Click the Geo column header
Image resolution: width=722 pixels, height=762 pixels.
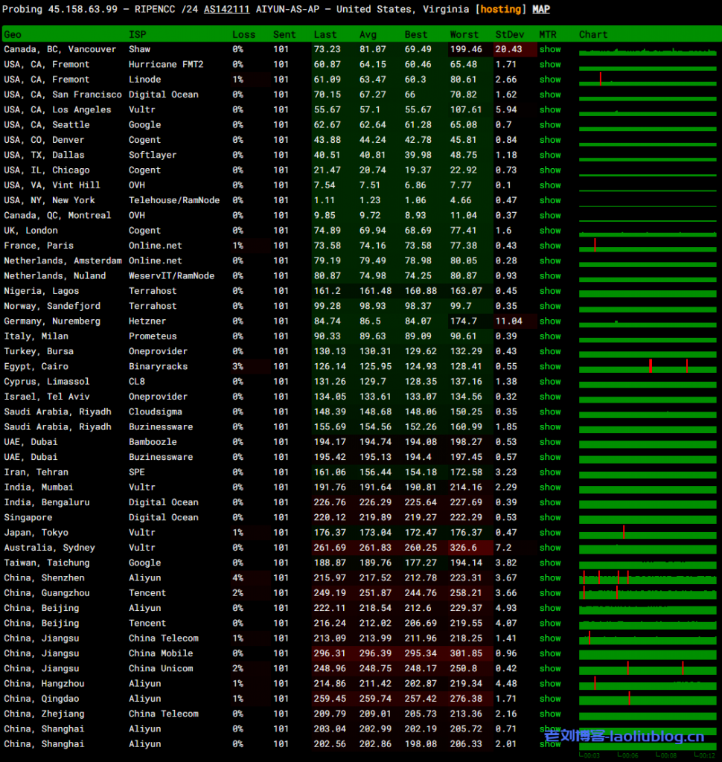click(13, 34)
